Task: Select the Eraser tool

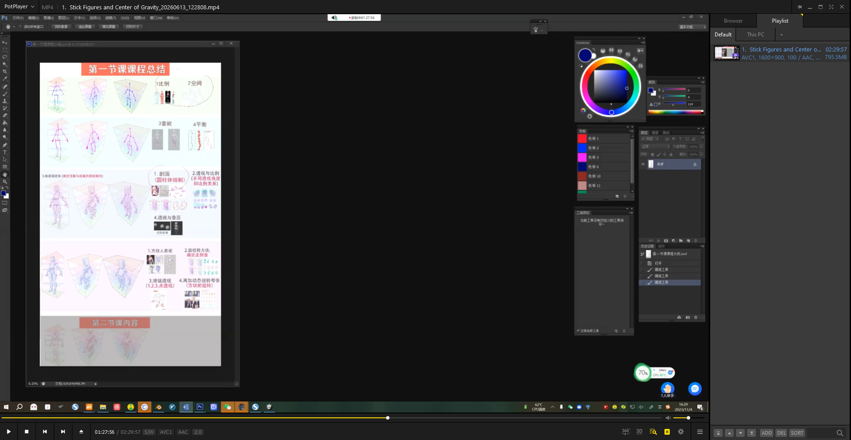Action: [5, 116]
